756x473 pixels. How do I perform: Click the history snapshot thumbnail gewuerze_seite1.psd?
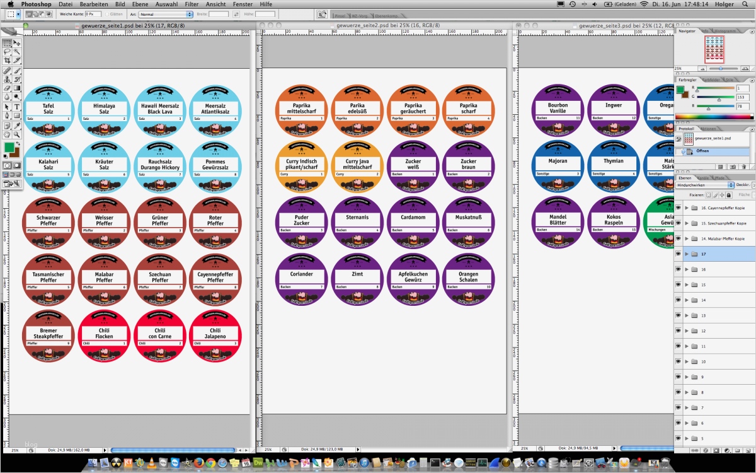pyautogui.click(x=689, y=139)
